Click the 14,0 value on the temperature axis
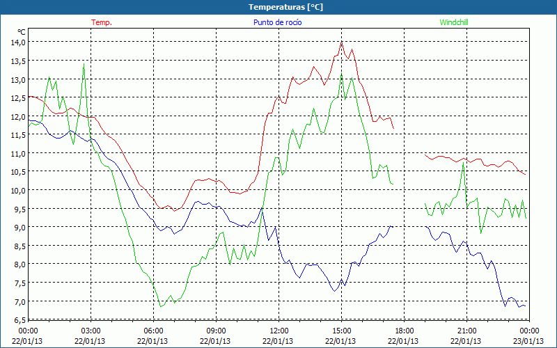Screen dimensions: 557x348 19,42
